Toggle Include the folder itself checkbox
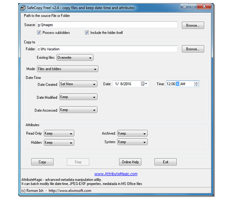 pyautogui.click(x=87, y=32)
